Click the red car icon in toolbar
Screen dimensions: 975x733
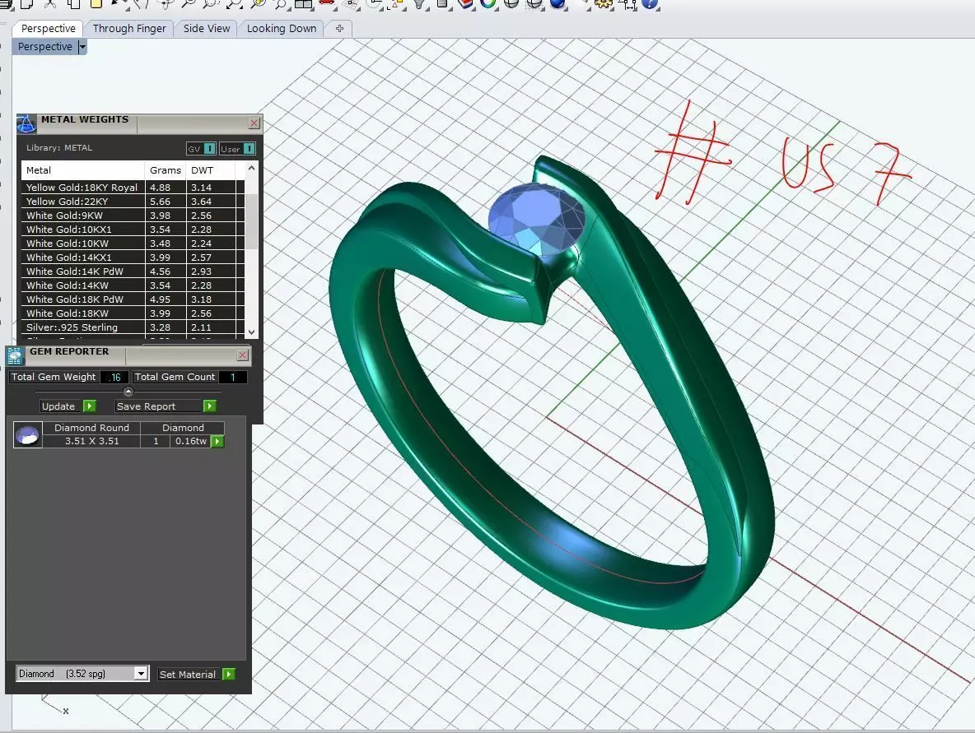coord(327,4)
